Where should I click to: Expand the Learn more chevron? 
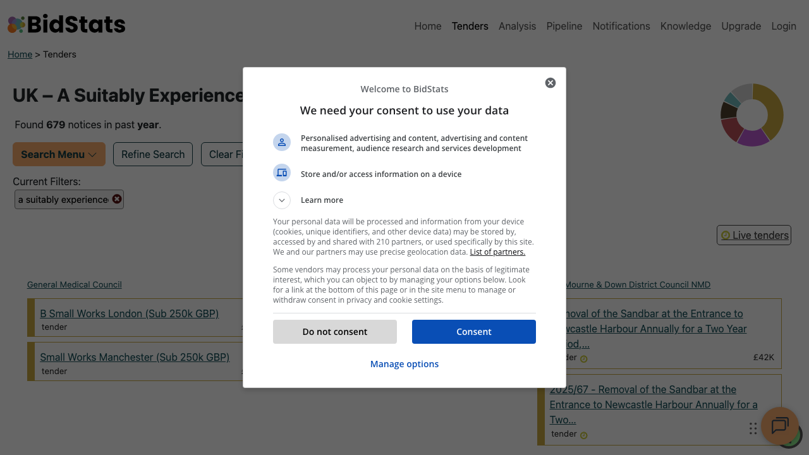282,200
